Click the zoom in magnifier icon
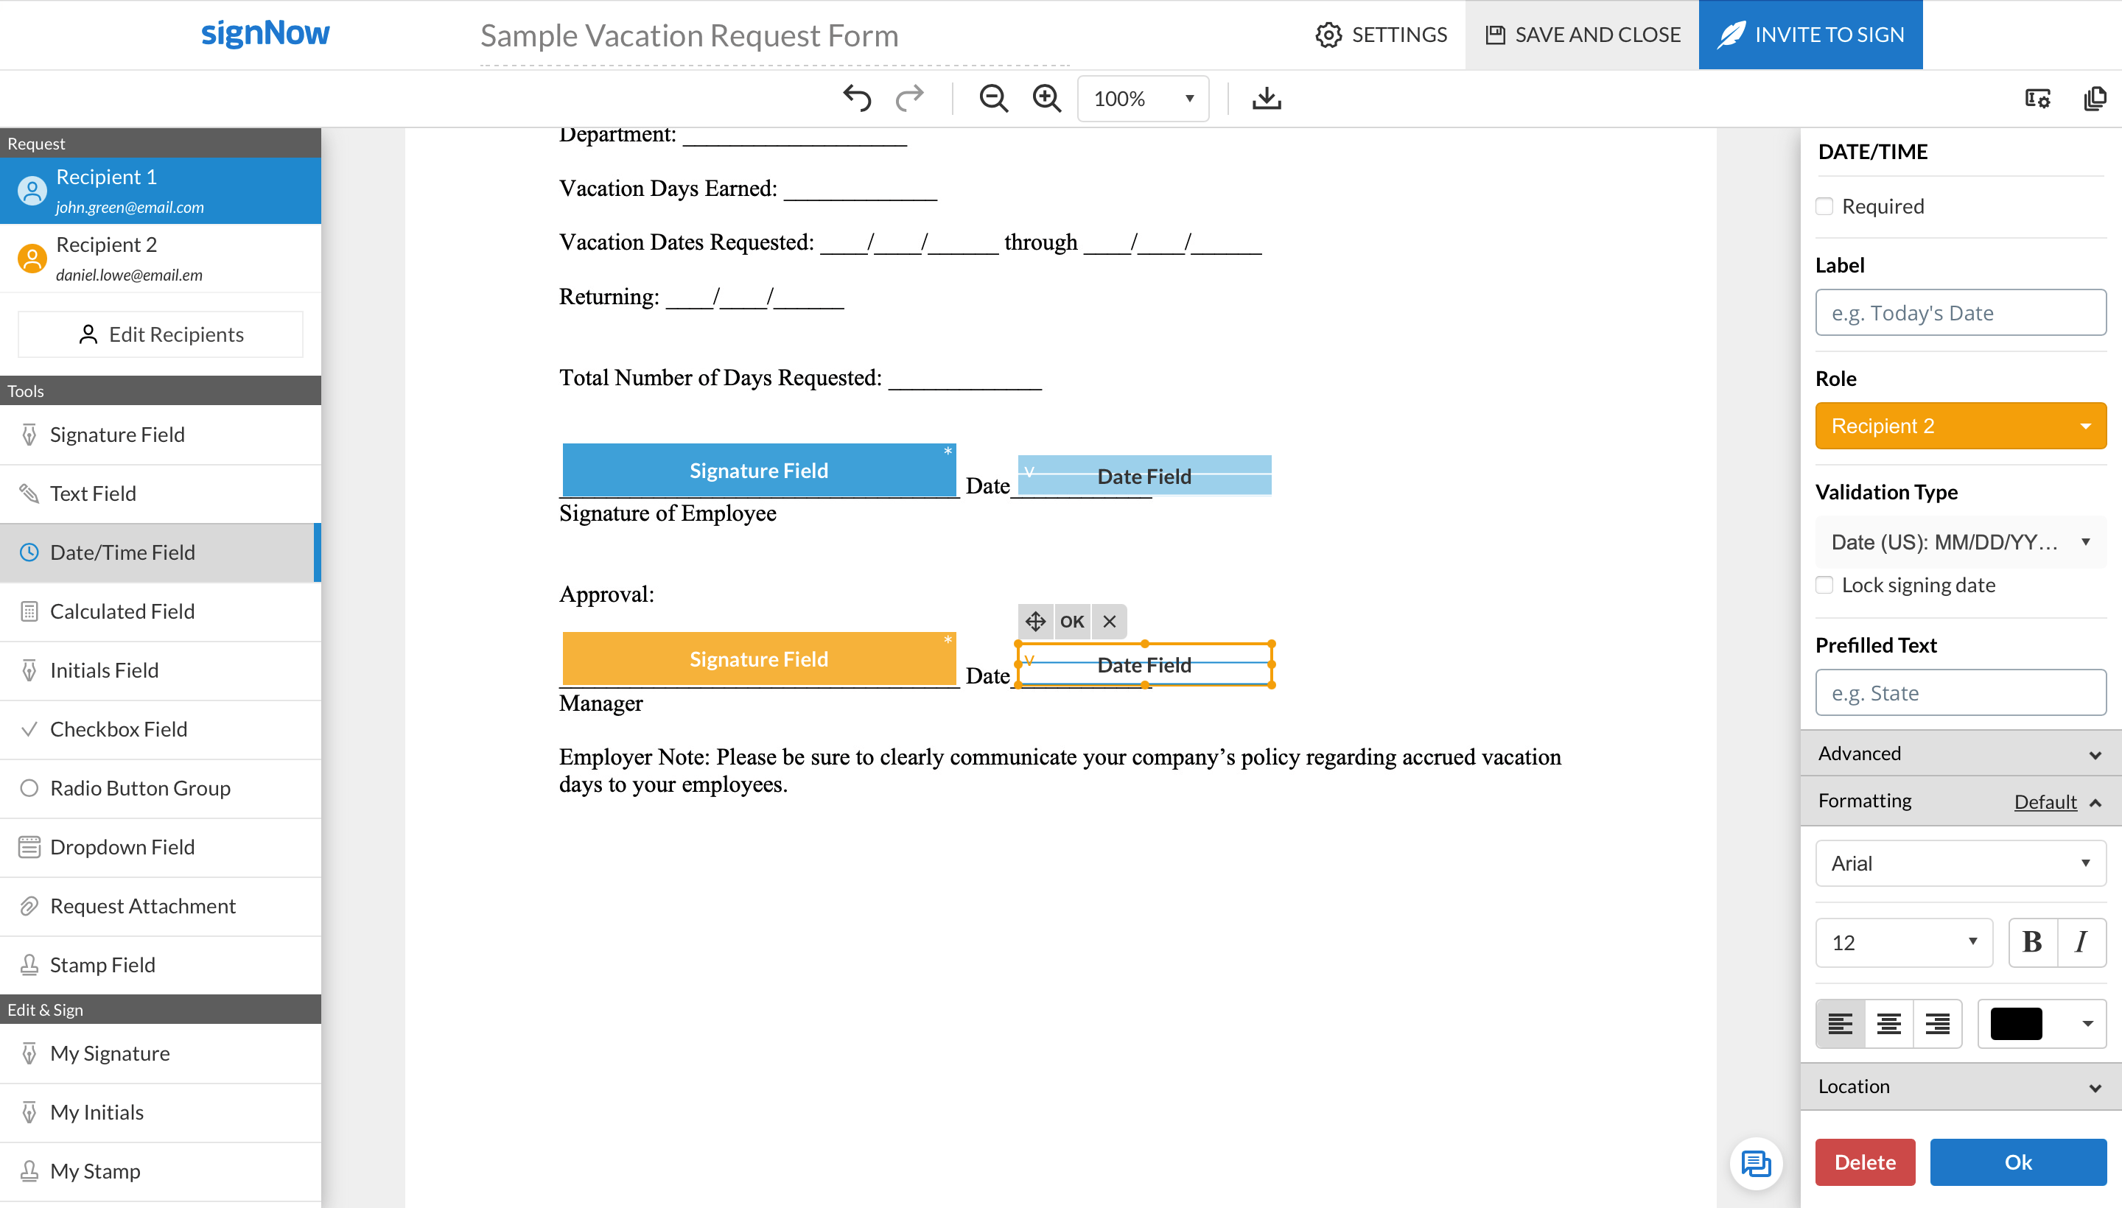This screenshot has width=2122, height=1208. tap(1046, 98)
